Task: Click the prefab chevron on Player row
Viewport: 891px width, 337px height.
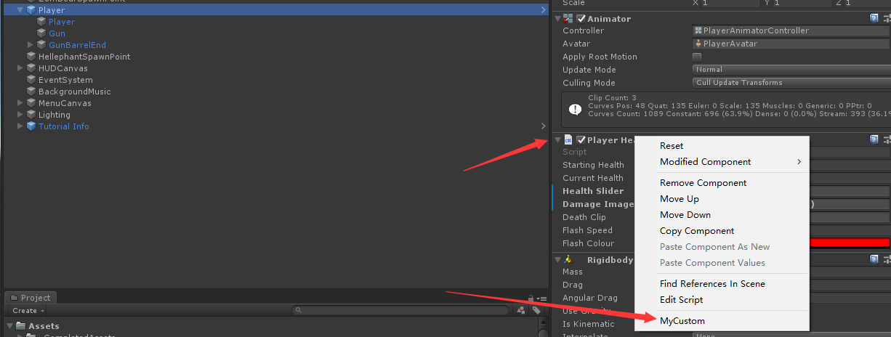Action: pyautogui.click(x=543, y=10)
